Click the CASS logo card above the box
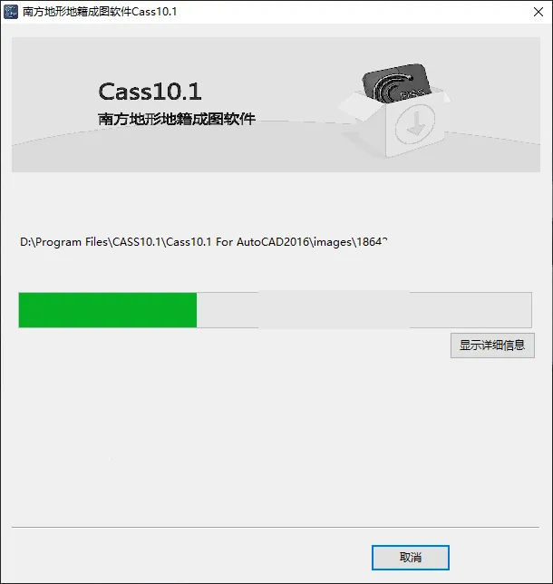553x584 pixels. 396,83
